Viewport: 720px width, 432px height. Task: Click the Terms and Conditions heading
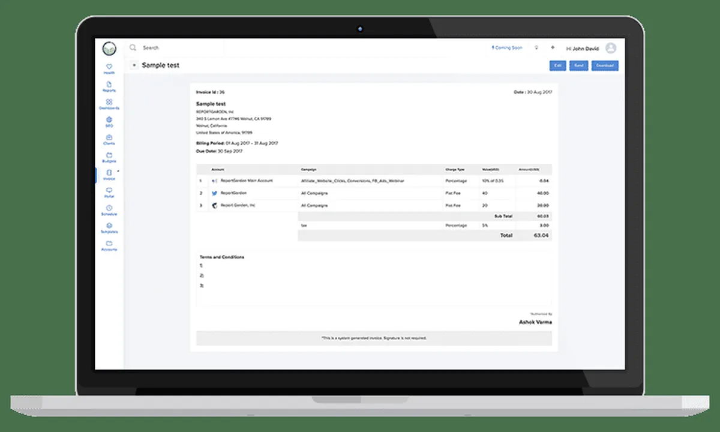click(222, 257)
